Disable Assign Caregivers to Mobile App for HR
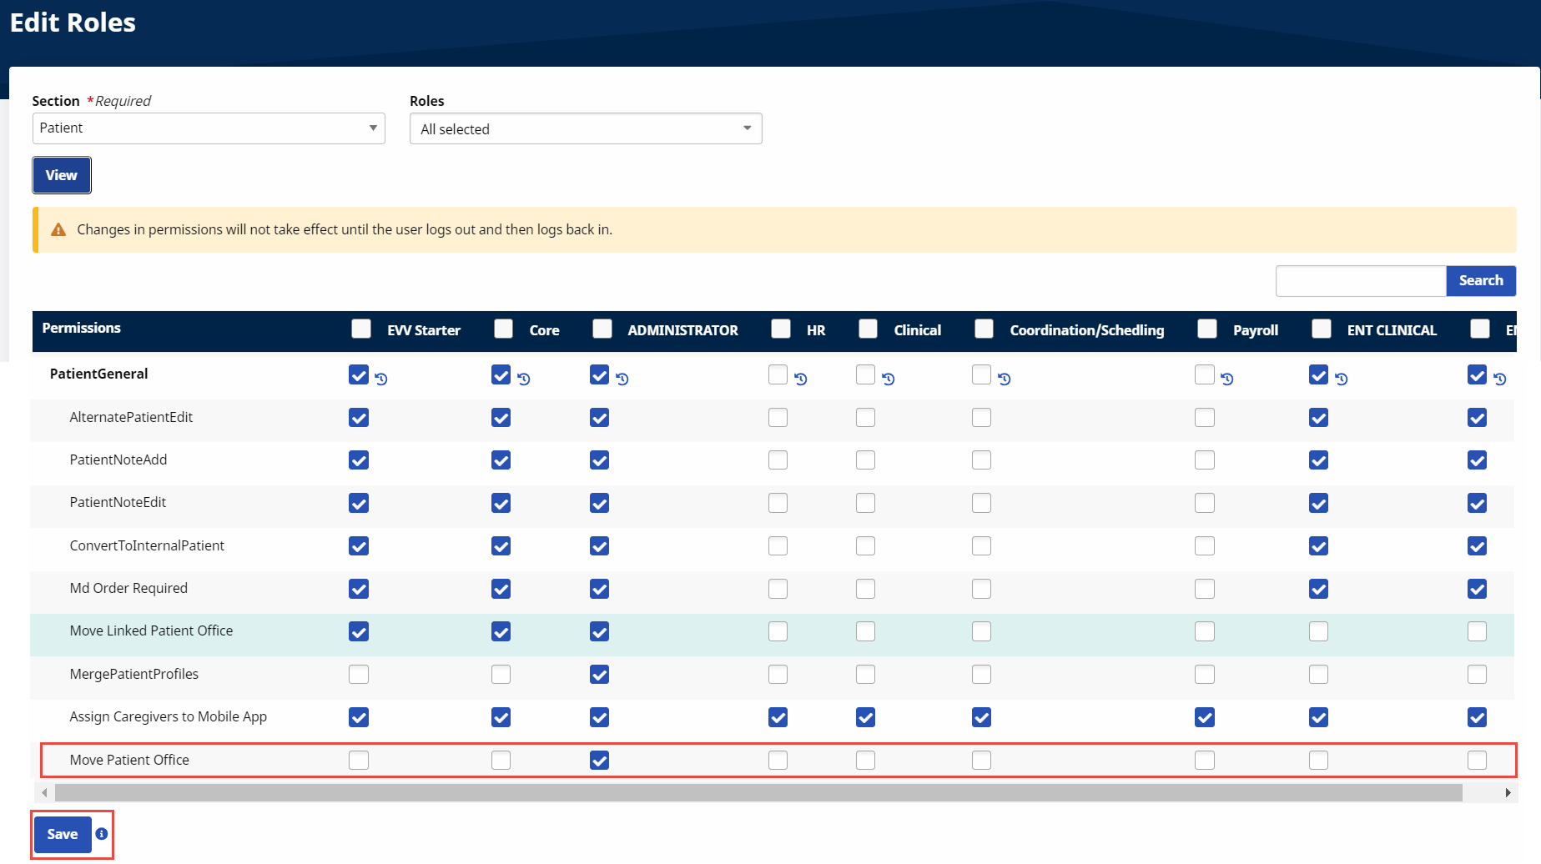The image size is (1541, 864). point(778,717)
